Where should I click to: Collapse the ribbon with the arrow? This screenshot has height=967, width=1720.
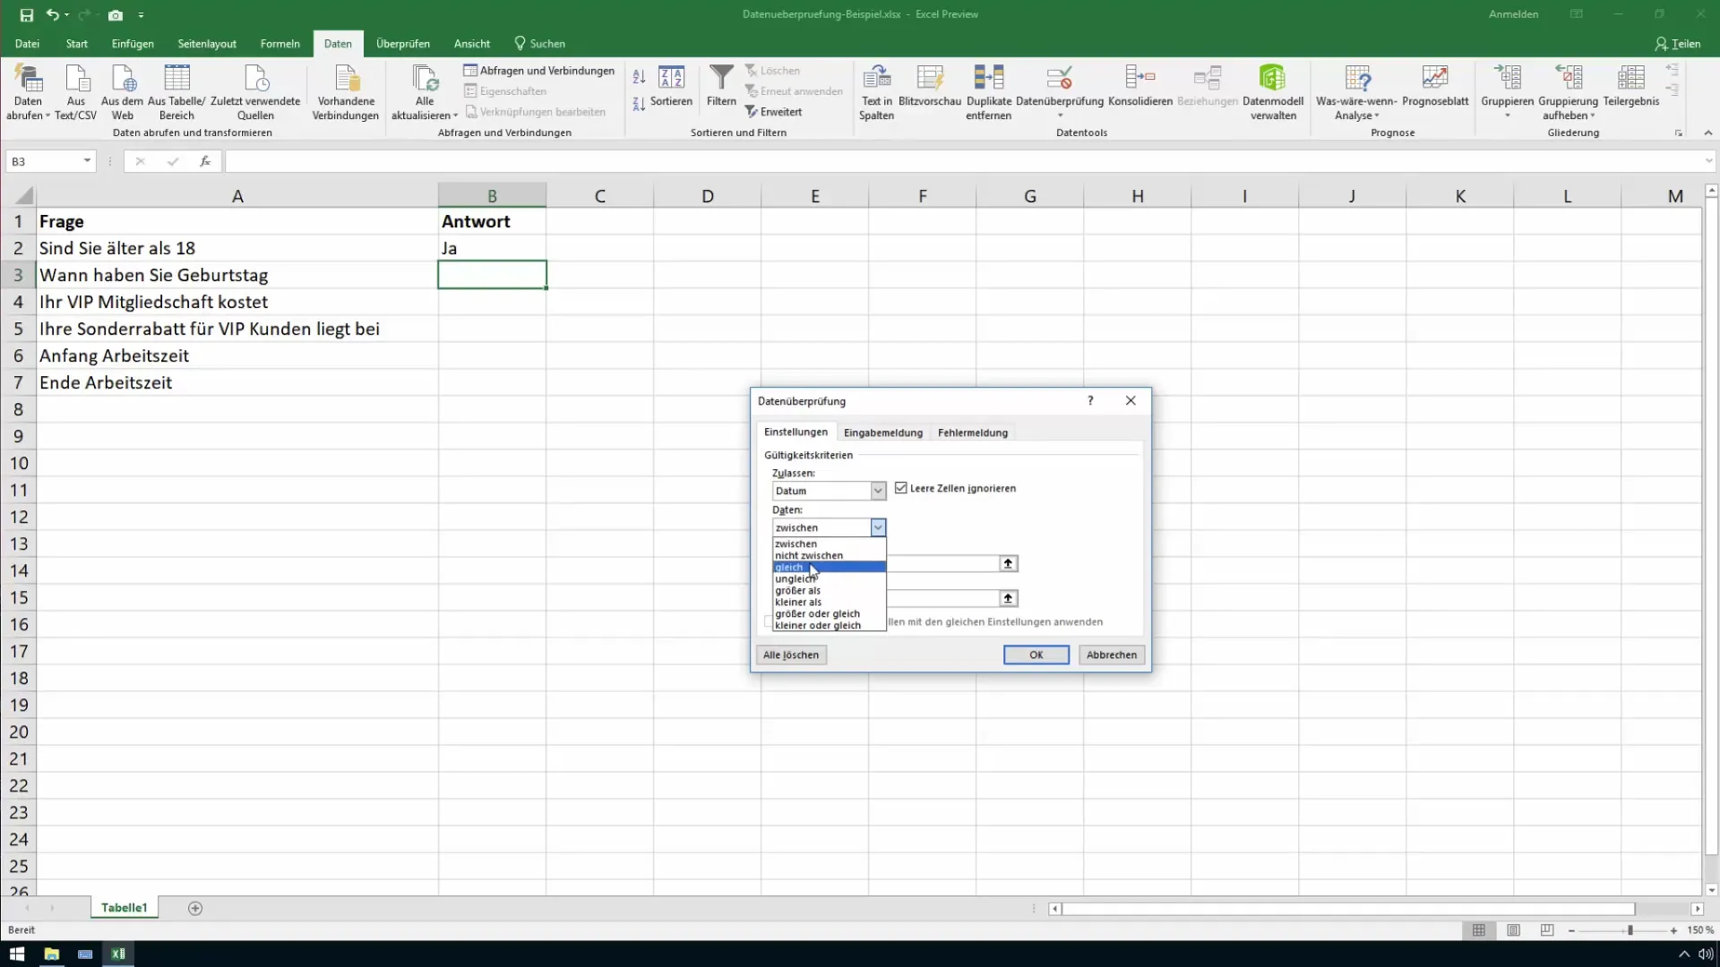(x=1707, y=133)
